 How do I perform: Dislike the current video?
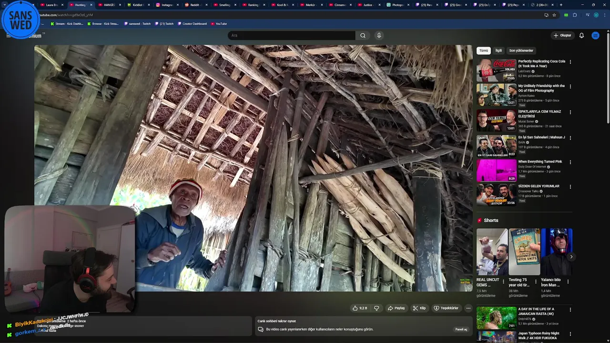tap(376, 308)
